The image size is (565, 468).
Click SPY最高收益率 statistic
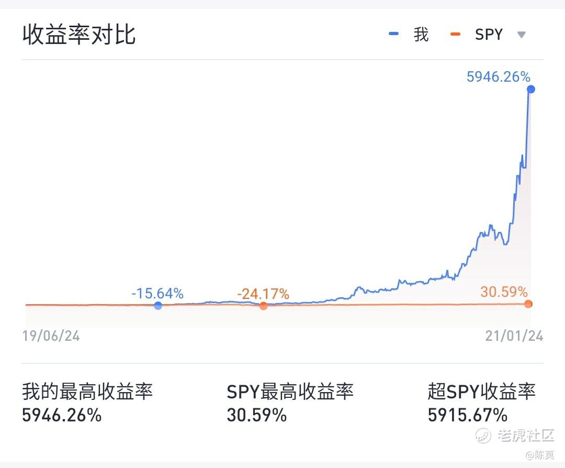(x=290, y=403)
